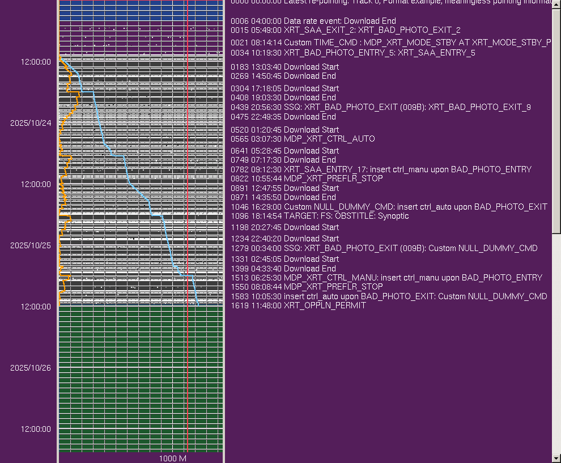Click the green region of the timeline chart
This screenshot has height=463, width=561.
(142, 374)
